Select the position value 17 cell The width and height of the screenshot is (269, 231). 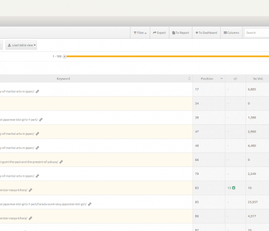pyautogui.click(x=209, y=89)
